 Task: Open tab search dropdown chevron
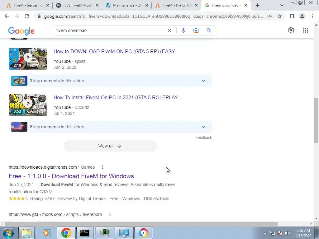pos(282,5)
